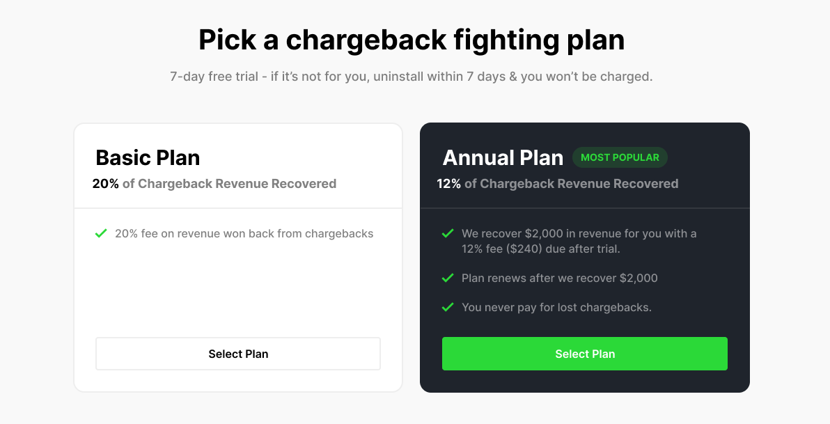Click the checkmark beside the 20% fee feature
Screen dimensions: 830x424
(x=100, y=233)
